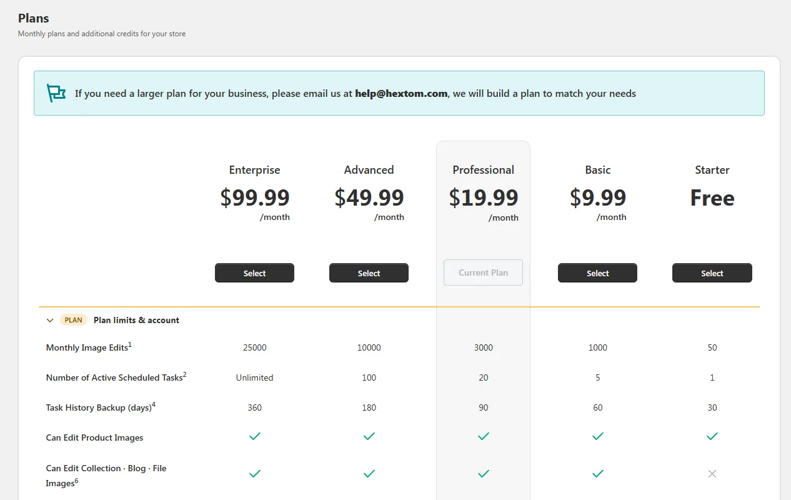This screenshot has width=791, height=500.
Task: Click the Number of Active Scheduled Tasks label
Action: (116, 377)
